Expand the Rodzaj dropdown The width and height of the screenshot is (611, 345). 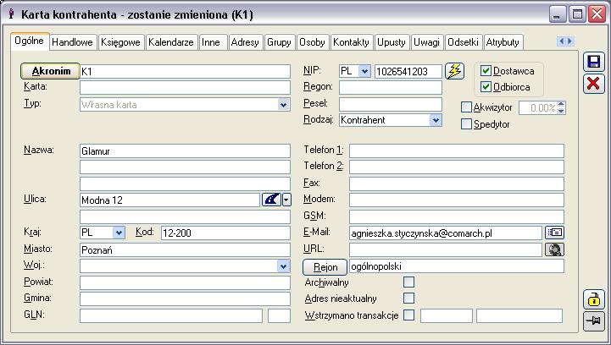click(x=436, y=120)
